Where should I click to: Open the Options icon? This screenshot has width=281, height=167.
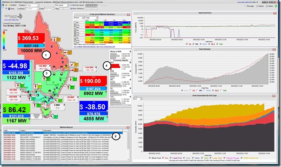257,6
